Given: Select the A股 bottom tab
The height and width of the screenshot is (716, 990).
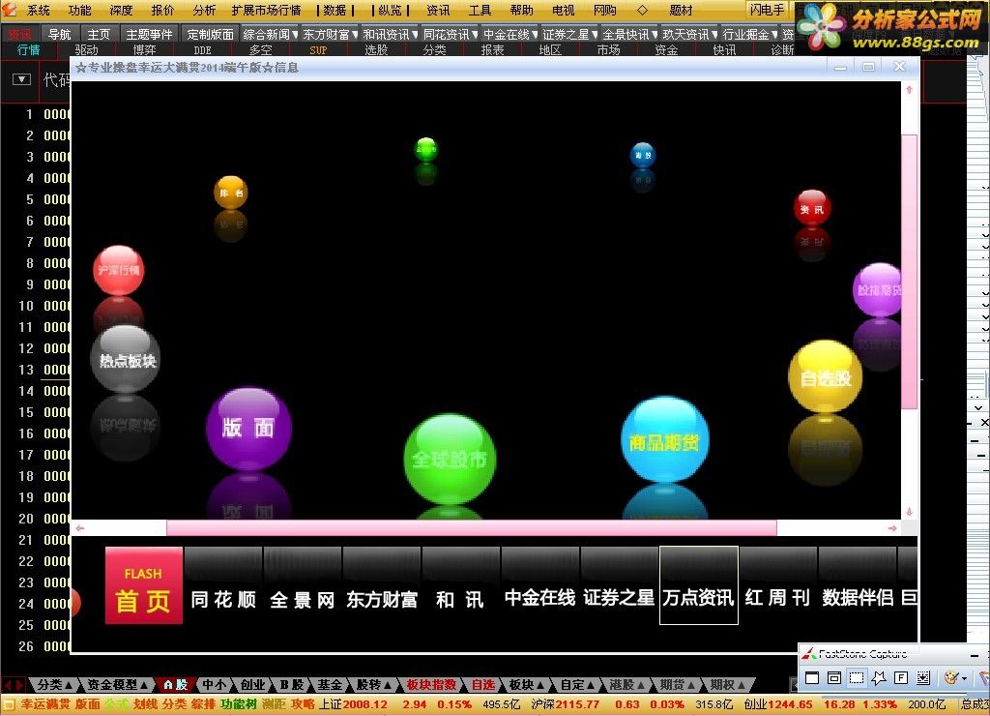Looking at the screenshot, I should (175, 684).
